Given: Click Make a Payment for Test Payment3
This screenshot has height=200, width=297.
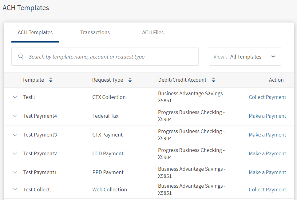Looking at the screenshot, I should pos(267,135).
